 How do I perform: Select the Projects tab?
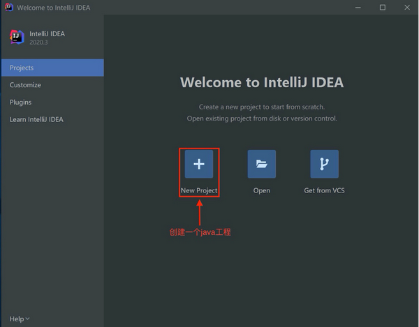[22, 68]
